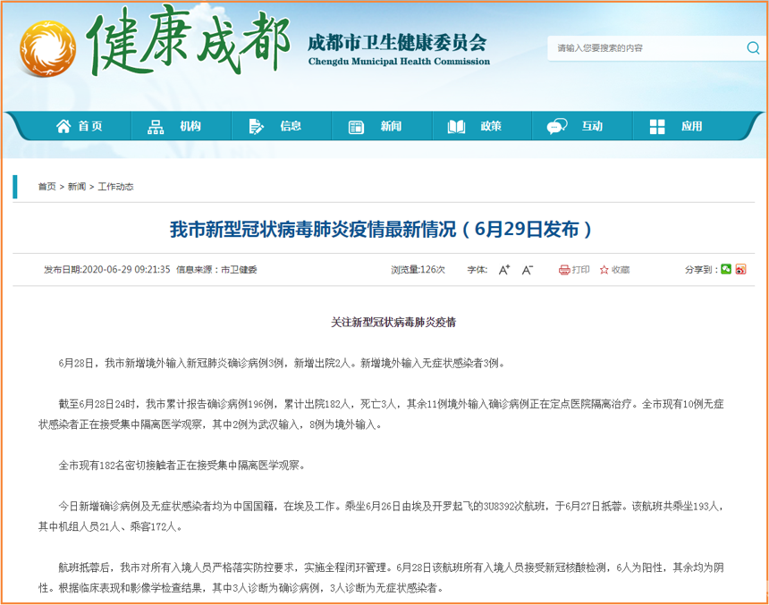Go to 工作动态 in the breadcrumb

[115, 186]
